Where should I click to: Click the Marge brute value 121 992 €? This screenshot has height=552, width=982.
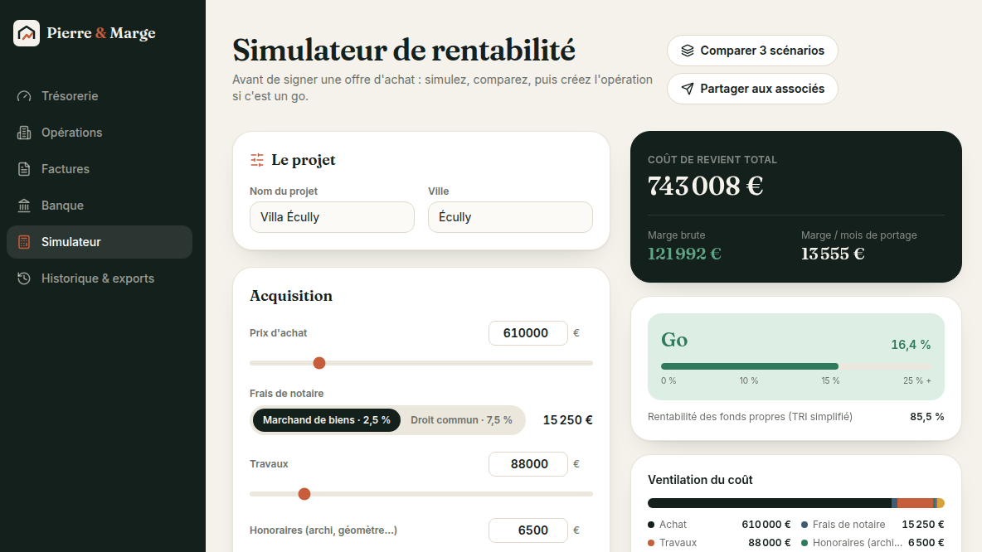coord(684,254)
